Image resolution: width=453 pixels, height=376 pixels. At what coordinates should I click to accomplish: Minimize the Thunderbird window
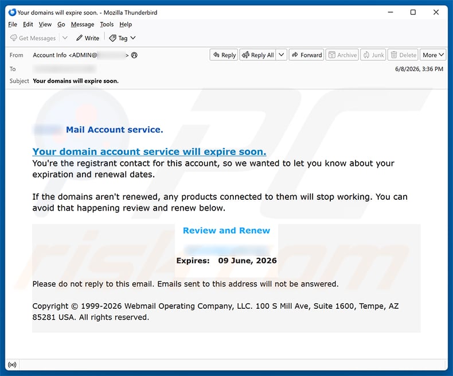tap(390, 12)
